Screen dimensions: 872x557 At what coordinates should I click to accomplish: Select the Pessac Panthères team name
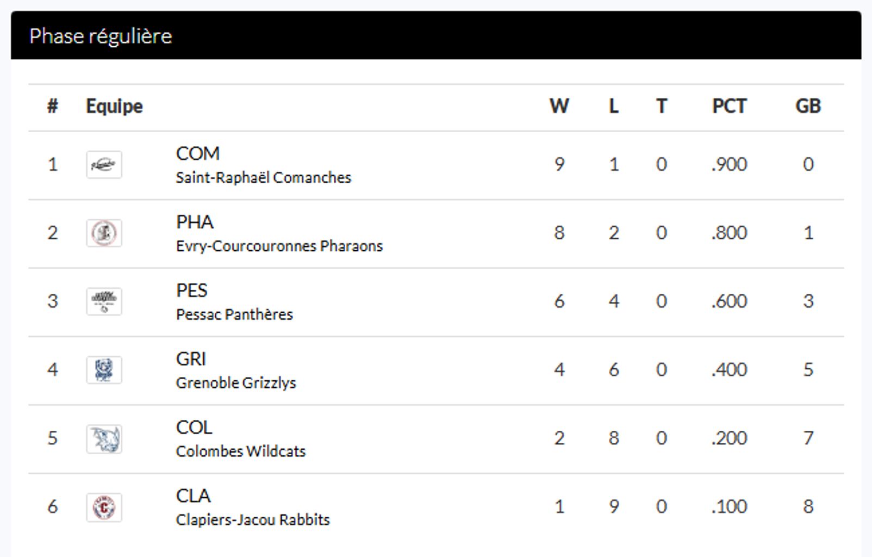pyautogui.click(x=234, y=314)
